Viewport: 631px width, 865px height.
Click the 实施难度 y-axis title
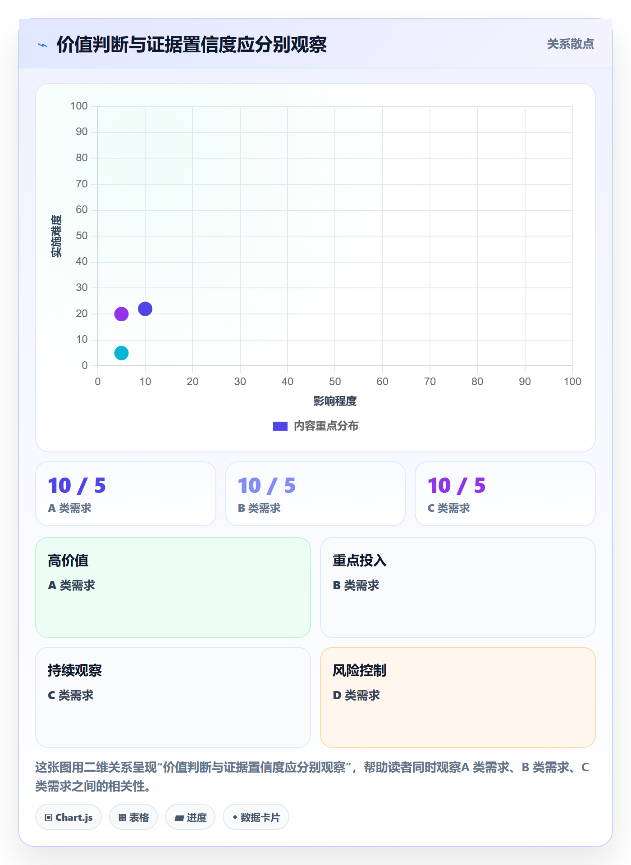coord(56,236)
